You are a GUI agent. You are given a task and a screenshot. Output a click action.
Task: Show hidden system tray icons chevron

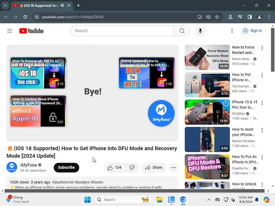click(x=209, y=200)
